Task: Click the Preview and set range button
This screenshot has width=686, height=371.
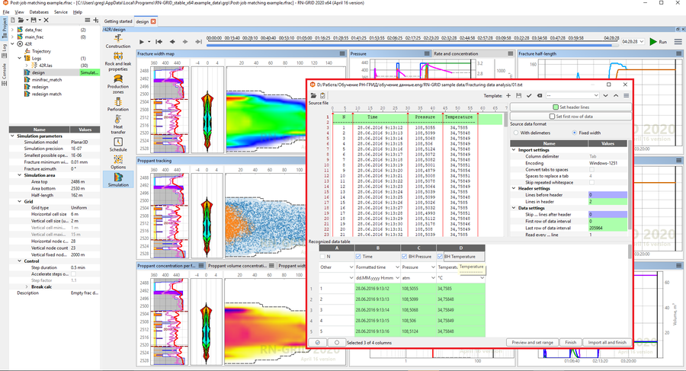Action: click(x=533, y=343)
